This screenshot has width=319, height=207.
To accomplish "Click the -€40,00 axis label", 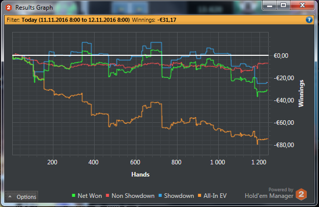I will click(x=284, y=100).
